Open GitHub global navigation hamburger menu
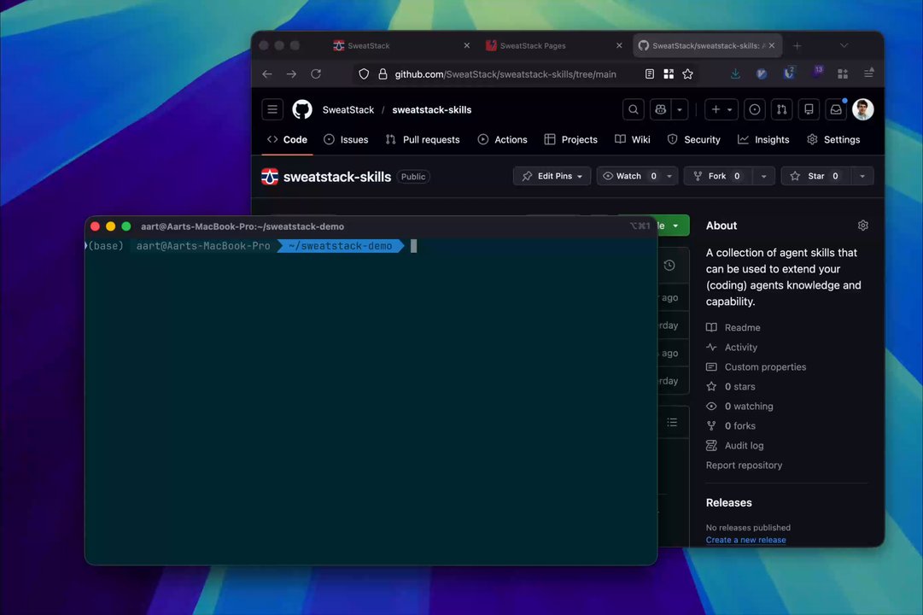923x615 pixels. (272, 109)
